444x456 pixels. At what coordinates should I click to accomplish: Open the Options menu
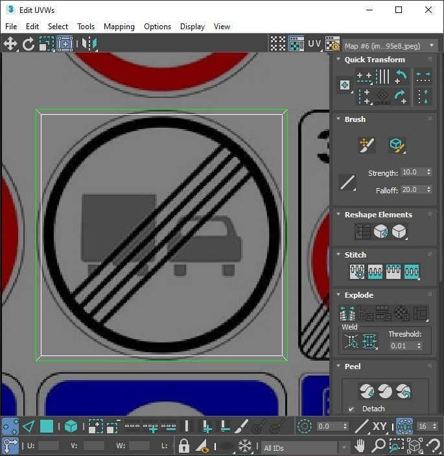point(158,27)
